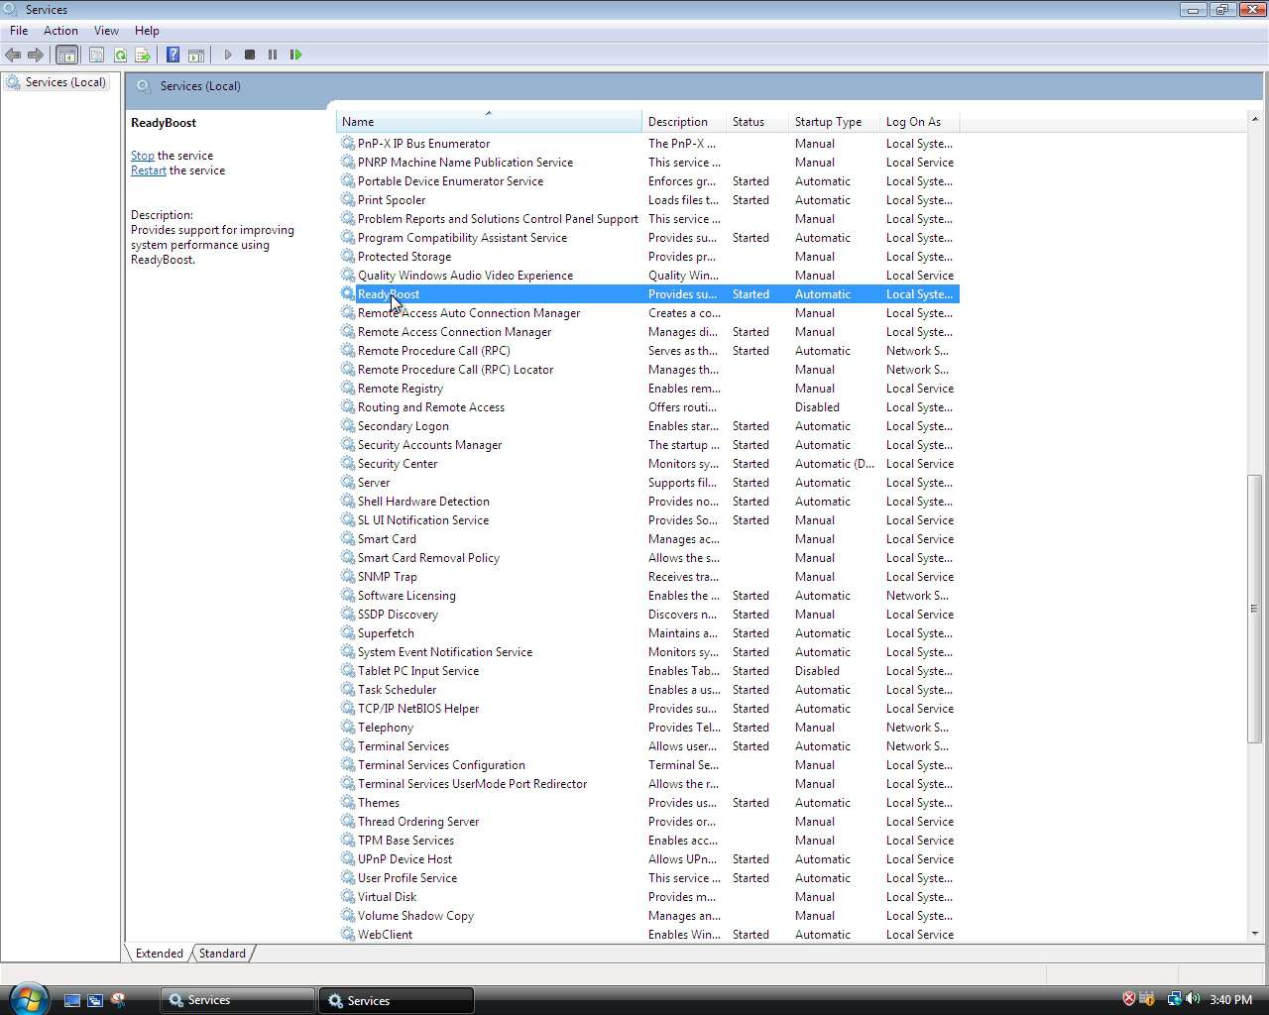Select the SSDP Discovery service
Viewport: 1269px width, 1015px height.
pyautogui.click(x=647, y=615)
